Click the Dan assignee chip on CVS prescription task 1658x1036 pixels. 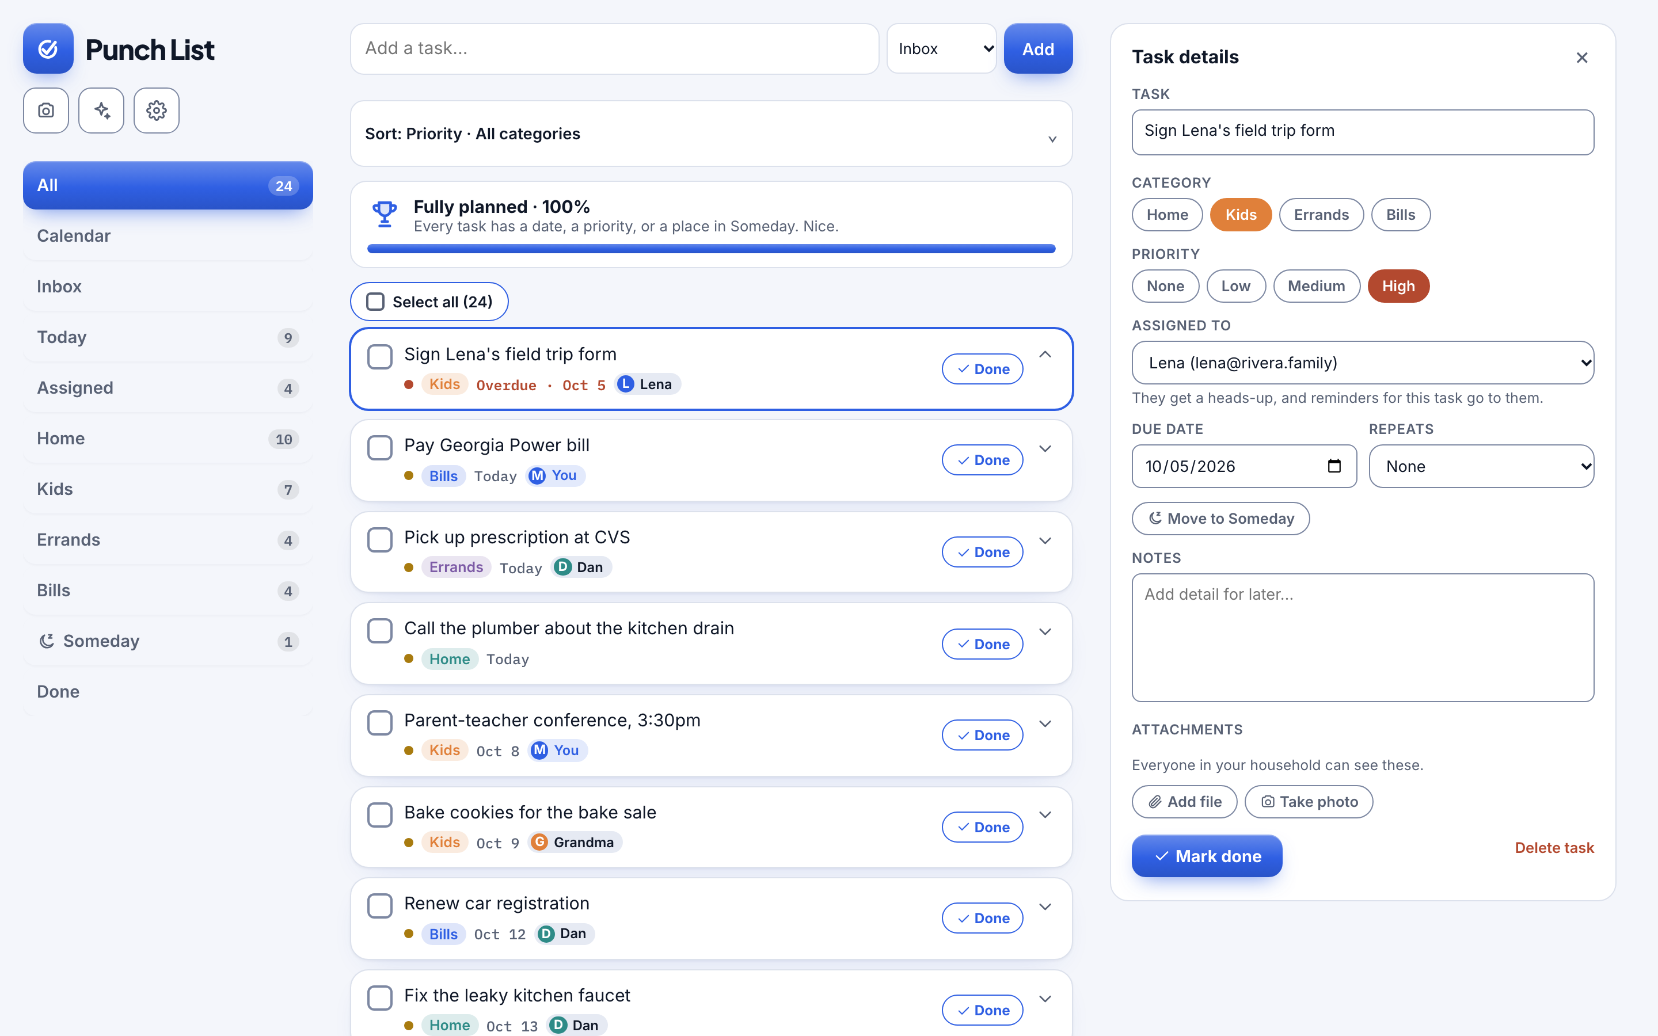point(581,567)
